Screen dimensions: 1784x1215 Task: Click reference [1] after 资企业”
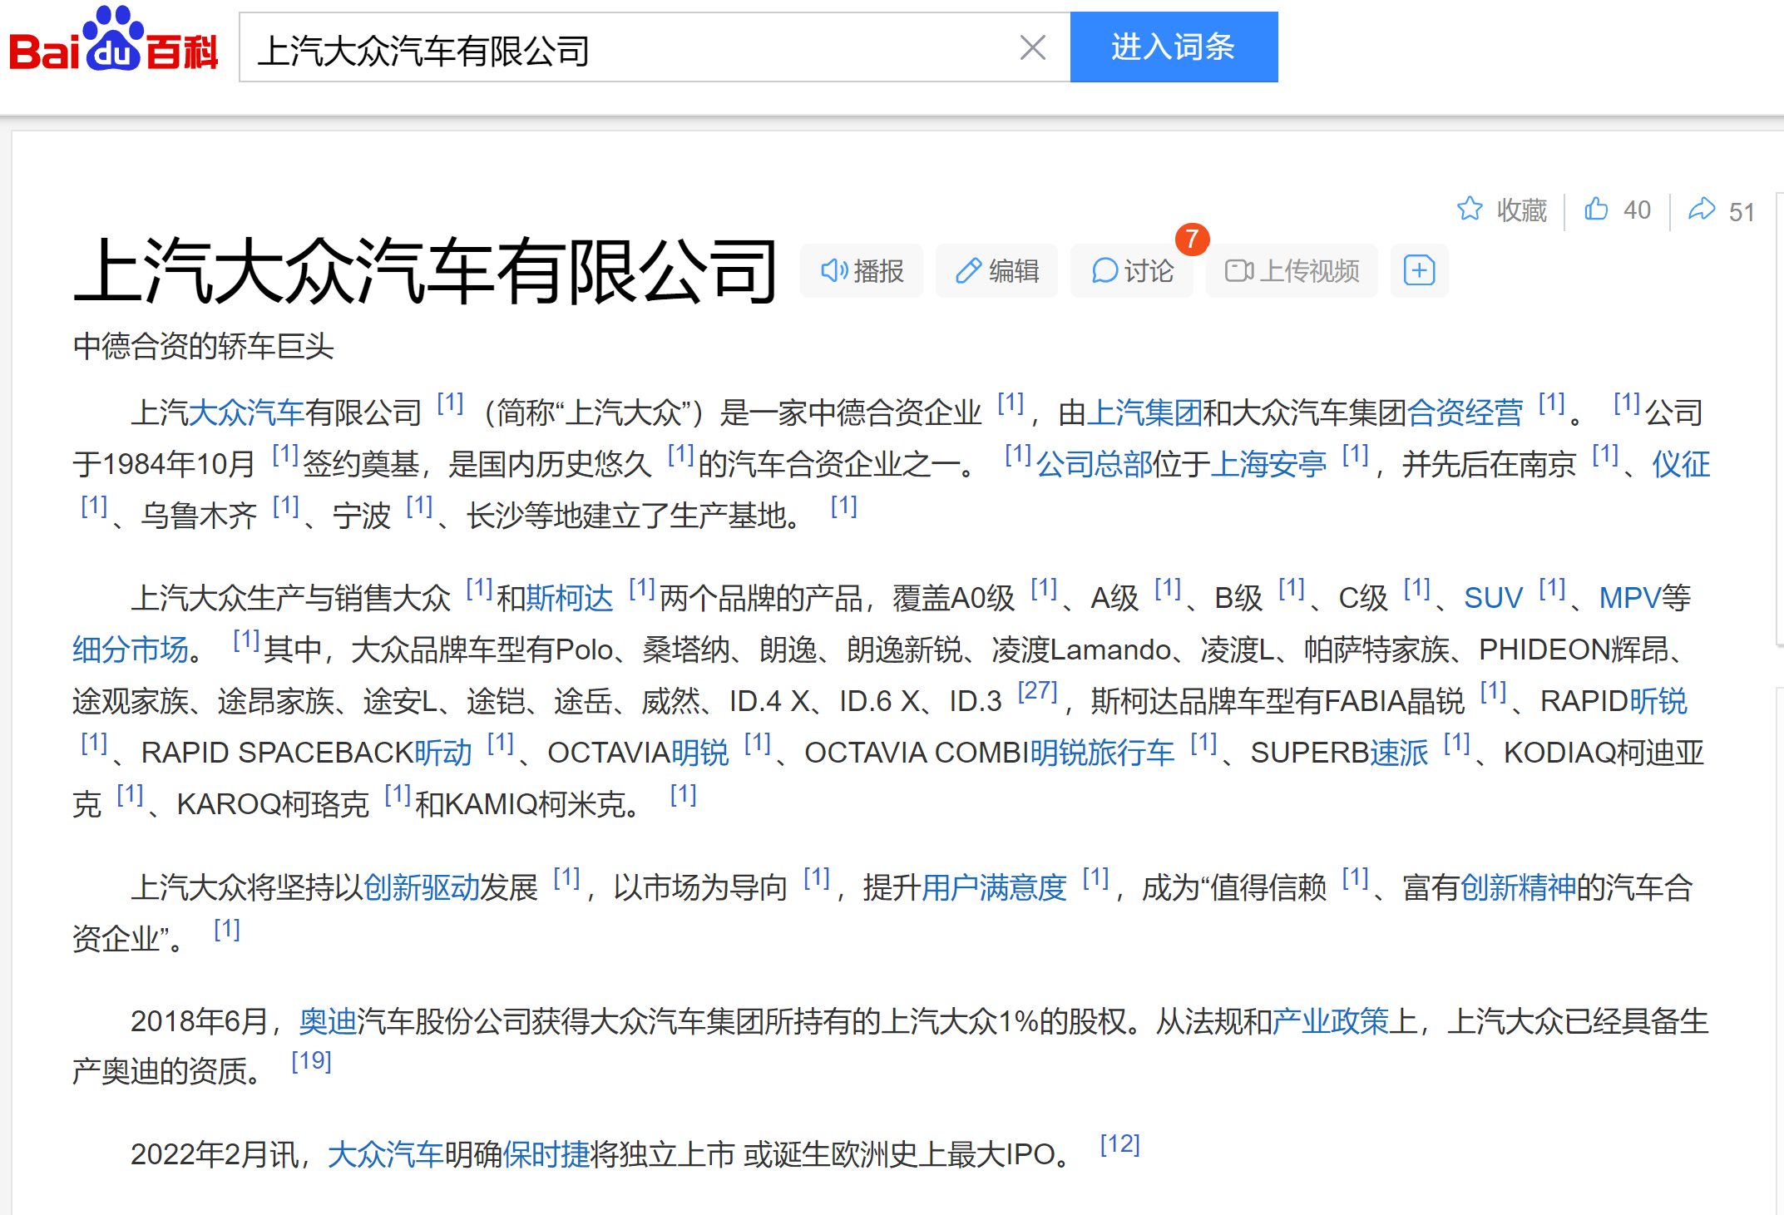[226, 928]
